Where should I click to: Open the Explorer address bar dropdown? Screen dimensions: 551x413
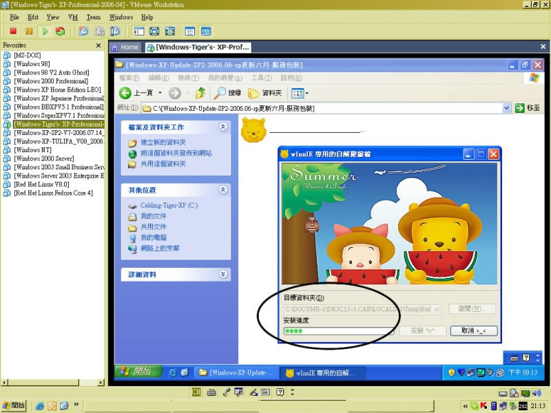tap(506, 108)
